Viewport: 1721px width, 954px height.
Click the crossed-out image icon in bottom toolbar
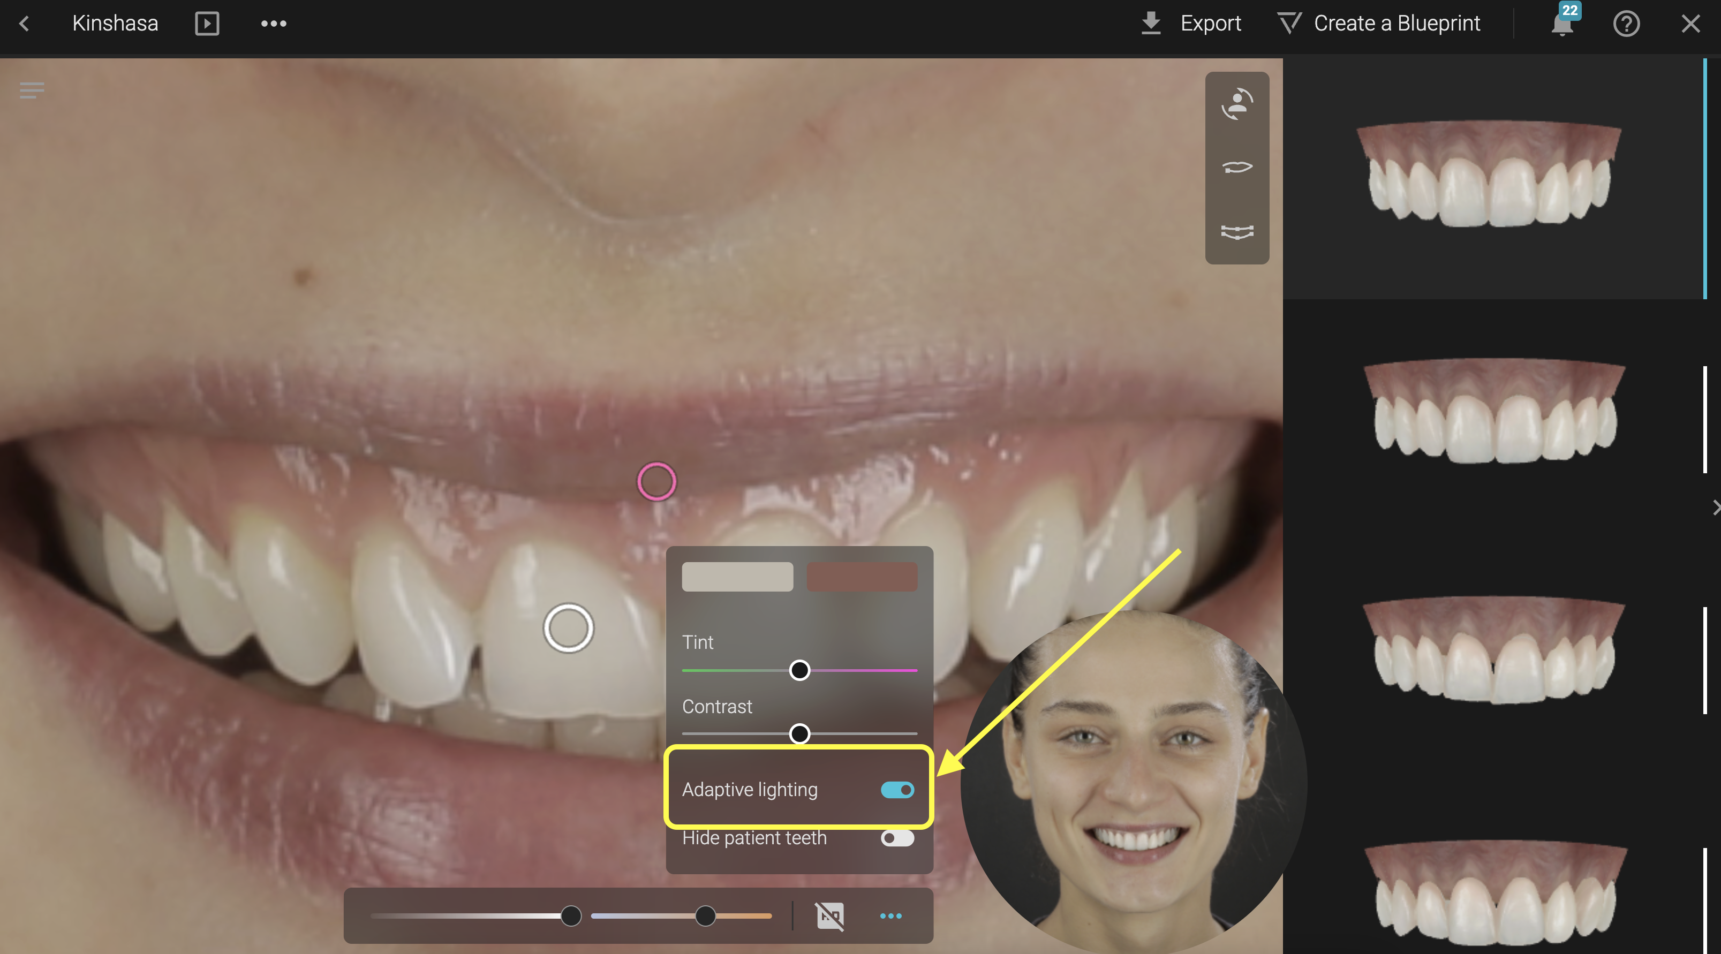tap(830, 916)
